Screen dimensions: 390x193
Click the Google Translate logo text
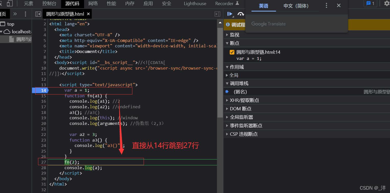coord(268,24)
